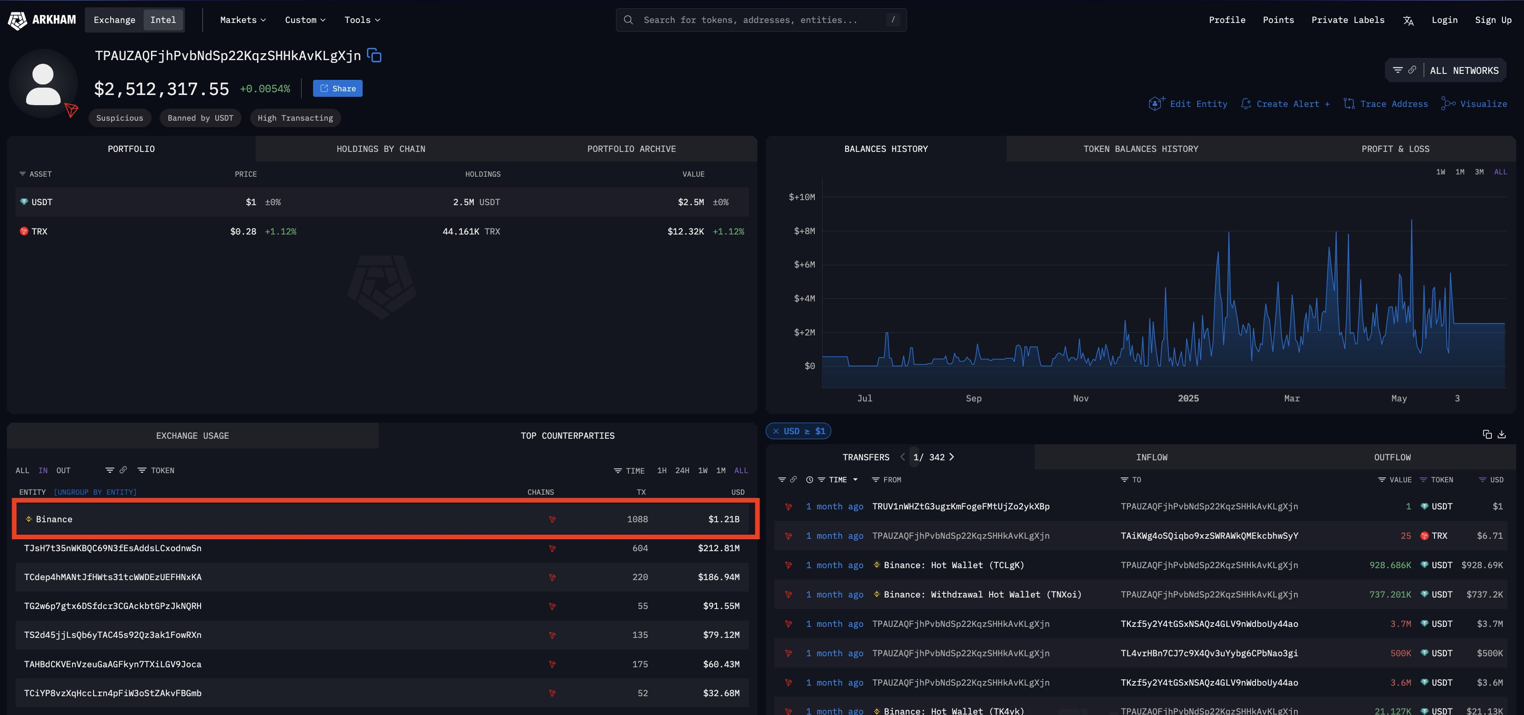The width and height of the screenshot is (1524, 715).
Task: Copy the wallet address with the copy icon
Action: 374,56
